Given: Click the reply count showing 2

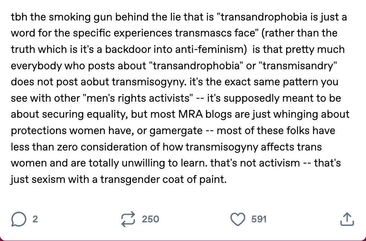Looking at the screenshot, I should (35, 219).
